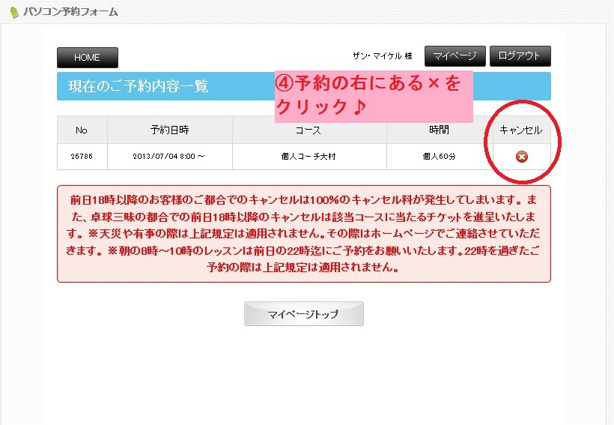Click the 現在のご予約内容一覧 heading
This screenshot has width=614, height=425.
point(138,86)
